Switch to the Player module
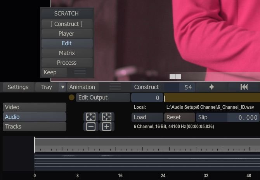The height and width of the screenshot is (180, 260). [67, 34]
